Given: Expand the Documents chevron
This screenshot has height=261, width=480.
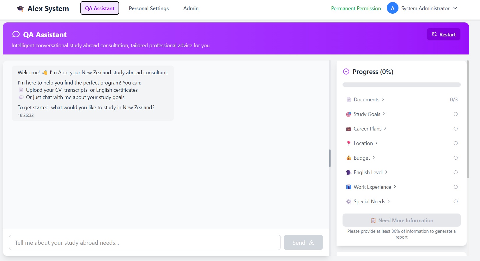Looking at the screenshot, I should 383,99.
